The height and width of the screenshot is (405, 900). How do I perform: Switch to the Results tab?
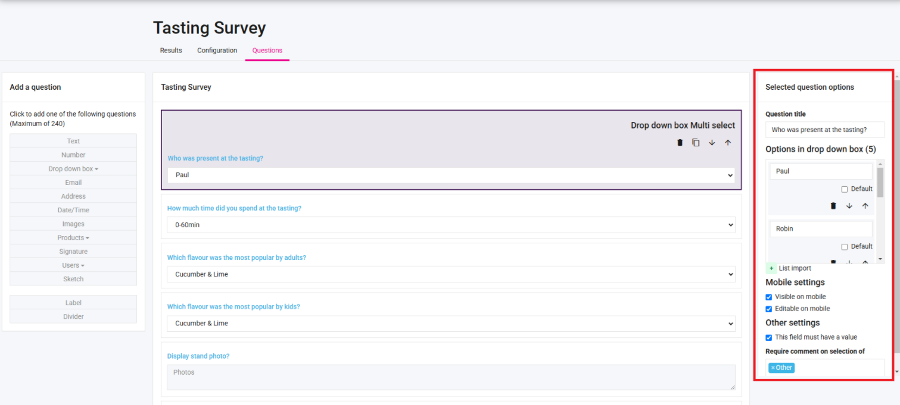click(171, 51)
